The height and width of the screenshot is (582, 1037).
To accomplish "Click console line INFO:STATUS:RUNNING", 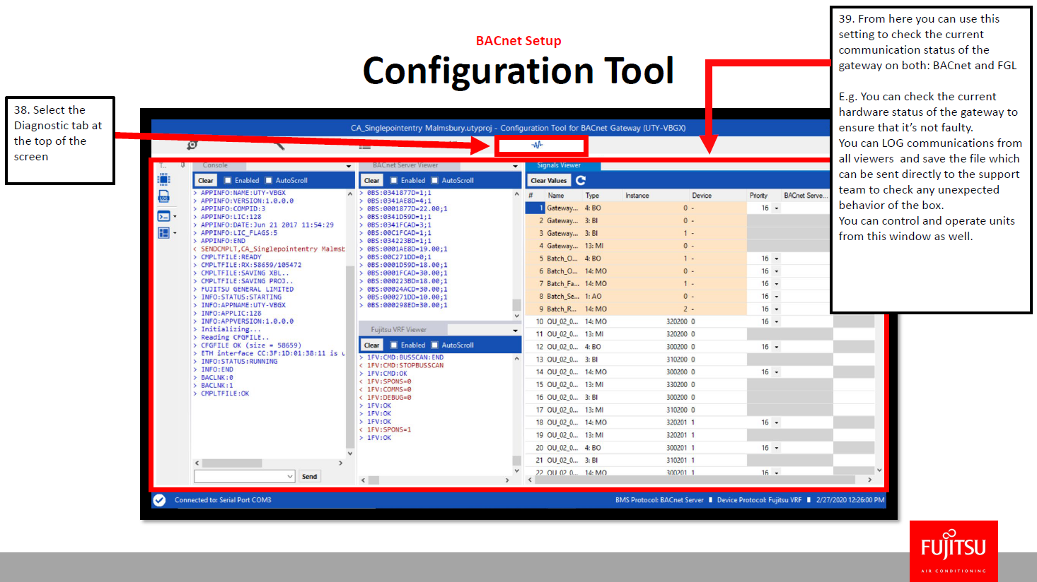I will point(239,362).
